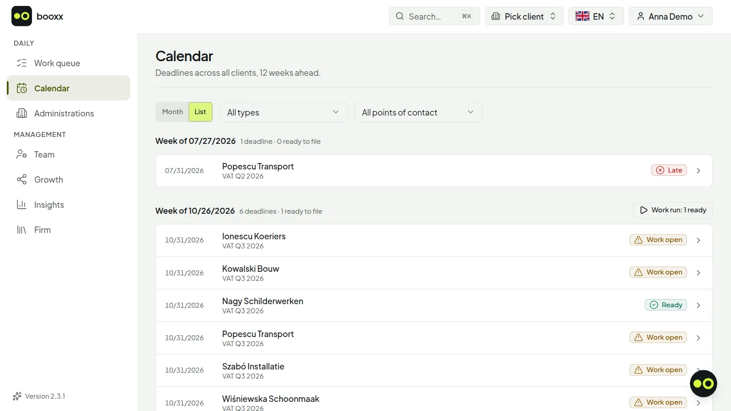Click the Week of 10/26/2026 heading
Image resolution: width=731 pixels, height=411 pixels.
tap(195, 211)
